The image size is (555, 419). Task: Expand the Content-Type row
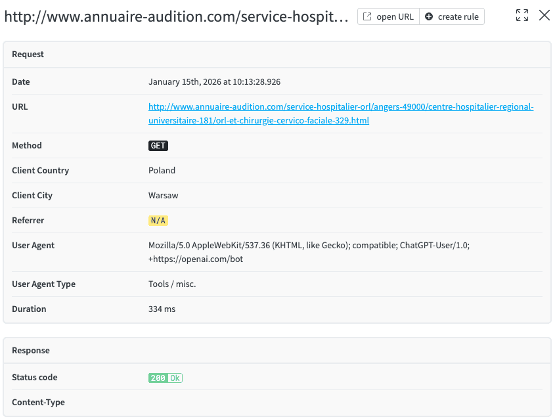pos(39,402)
